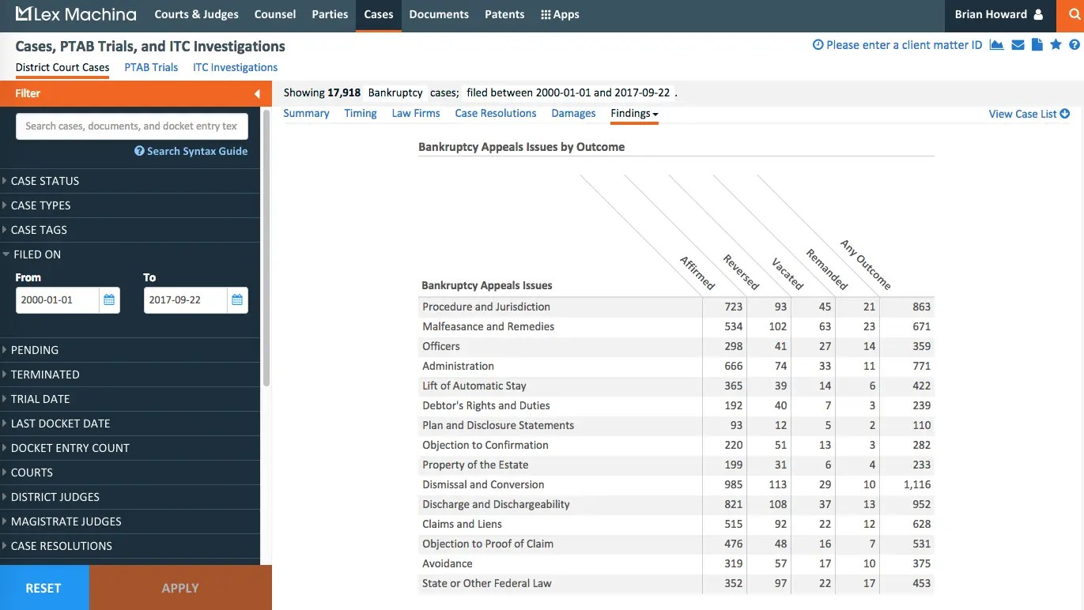Image resolution: width=1084 pixels, height=610 pixels.
Task: Click the case search input field
Action: coord(130,126)
